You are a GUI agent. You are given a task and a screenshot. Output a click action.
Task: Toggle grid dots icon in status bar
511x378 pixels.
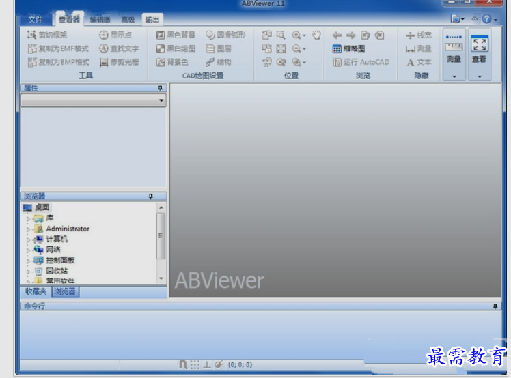195,364
